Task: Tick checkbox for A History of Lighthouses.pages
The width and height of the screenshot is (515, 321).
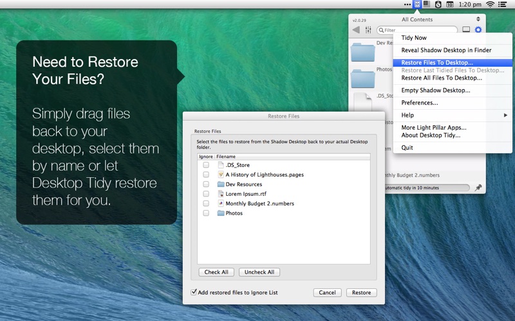Action: click(x=206, y=175)
